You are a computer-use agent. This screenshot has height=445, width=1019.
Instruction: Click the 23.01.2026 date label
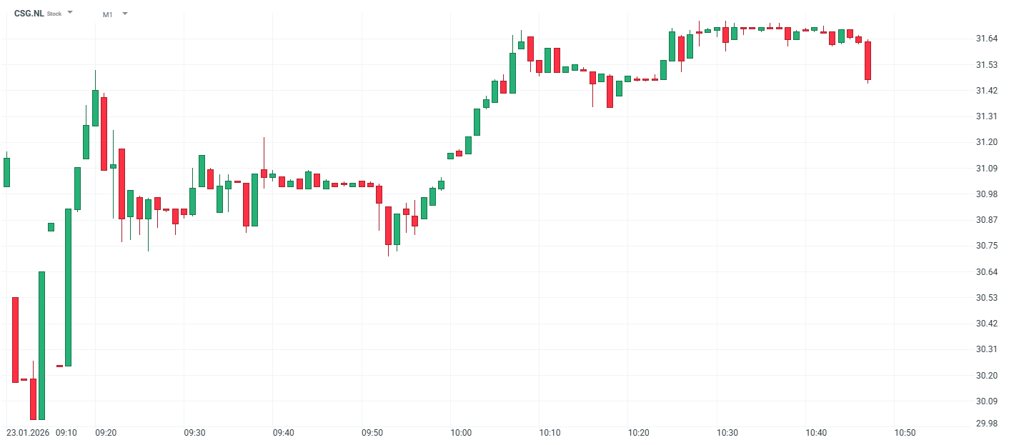tap(28, 433)
